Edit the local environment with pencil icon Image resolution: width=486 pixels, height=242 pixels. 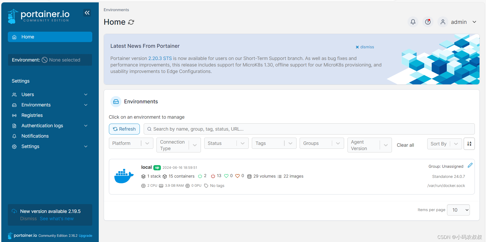click(x=470, y=165)
